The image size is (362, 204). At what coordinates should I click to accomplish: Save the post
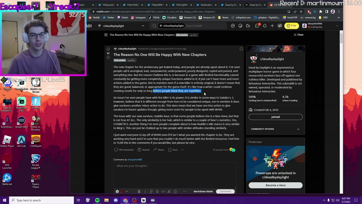pyautogui.click(x=173, y=150)
